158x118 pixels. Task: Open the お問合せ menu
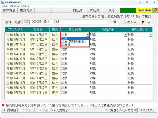15,6
